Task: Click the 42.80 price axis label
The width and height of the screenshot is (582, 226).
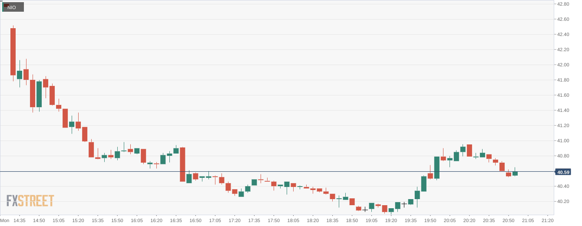Action: click(563, 4)
